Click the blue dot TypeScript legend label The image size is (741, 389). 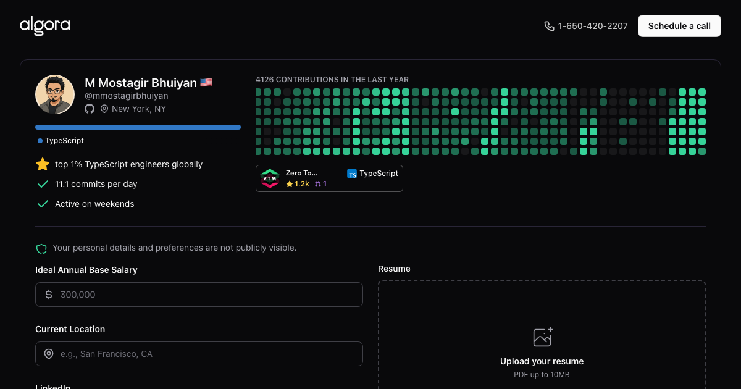[61, 141]
